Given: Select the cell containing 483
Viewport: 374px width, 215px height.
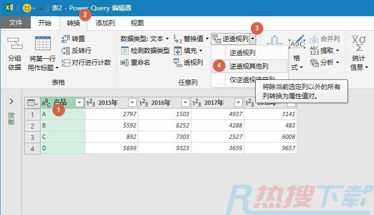Looking at the screenshot, I should coord(270,125).
